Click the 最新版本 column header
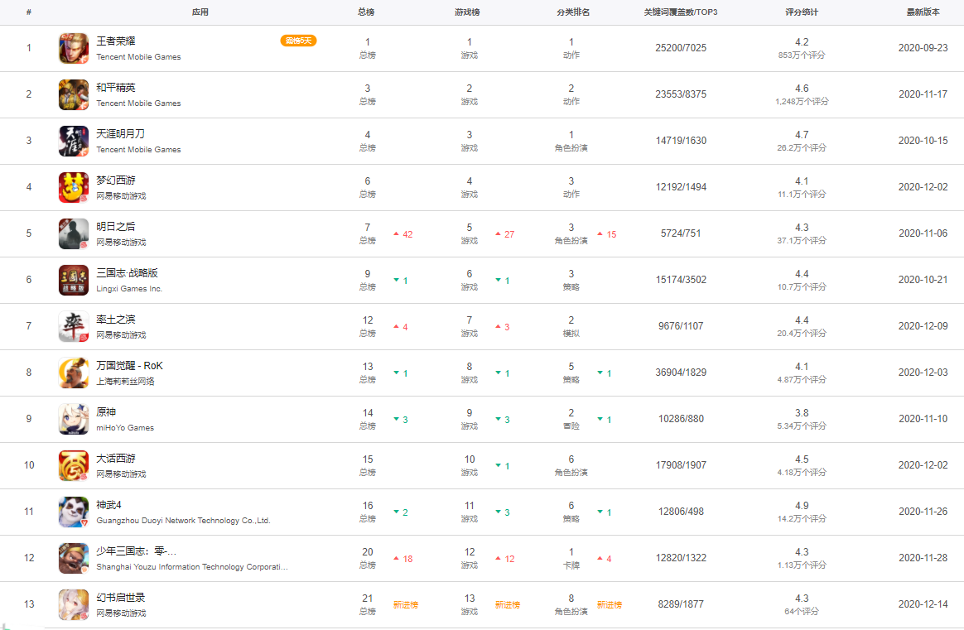 pos(923,12)
